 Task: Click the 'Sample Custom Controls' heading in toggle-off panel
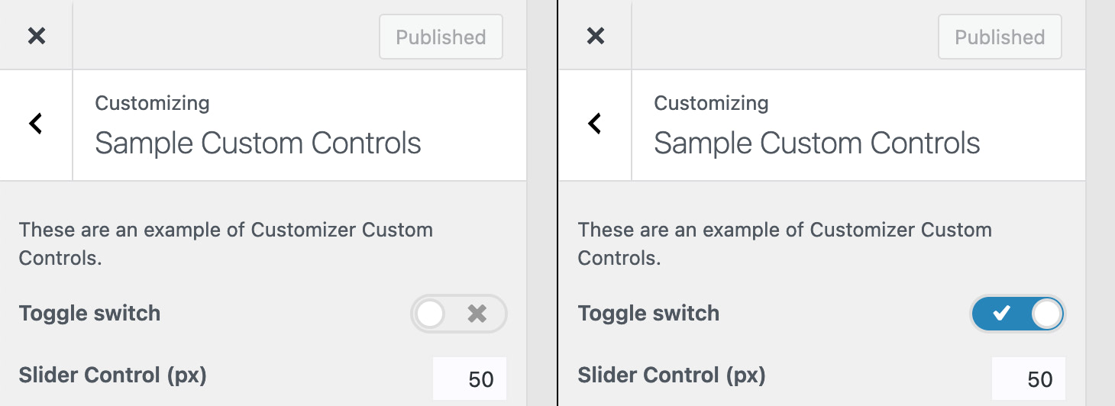coord(258,143)
